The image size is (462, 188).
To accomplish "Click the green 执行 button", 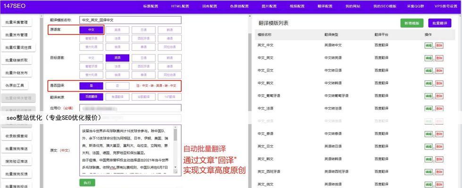I will click(x=87, y=182).
